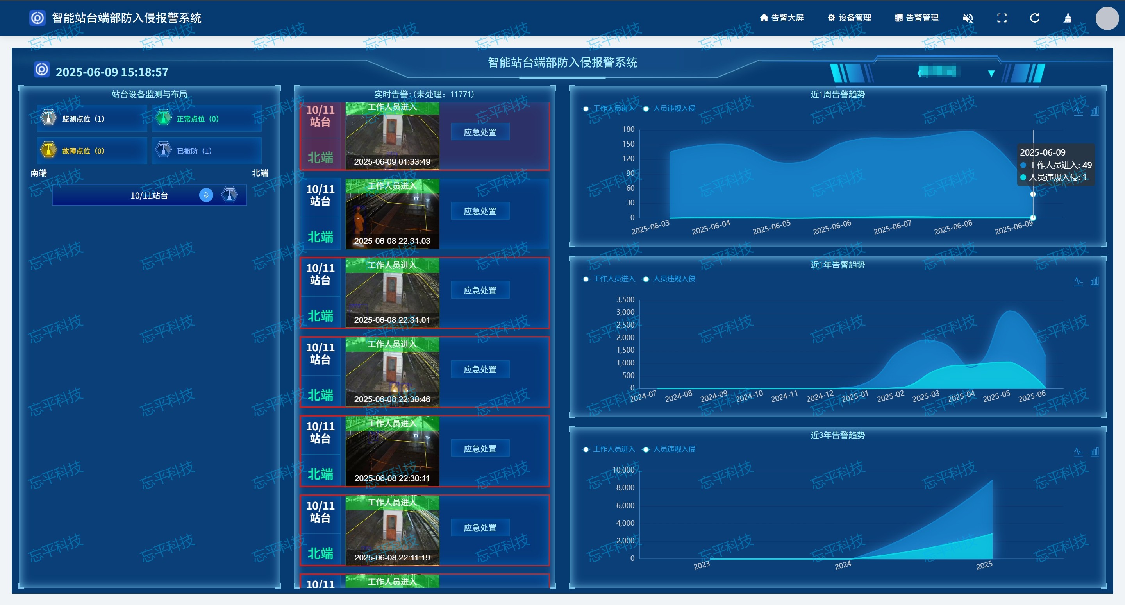The height and width of the screenshot is (605, 1125).
Task: Expand the 故障点位 (0) category
Action: (91, 150)
